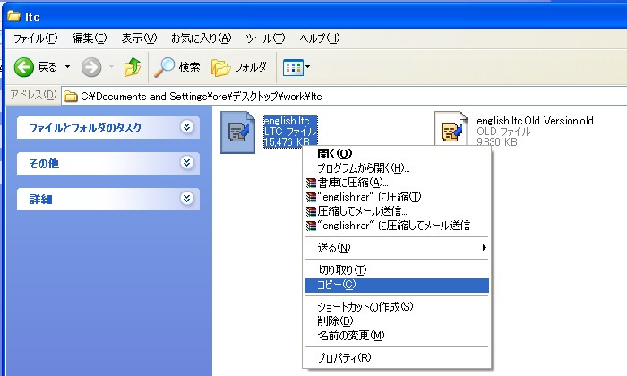This screenshot has width=627, height=376.
Task: Click the english.ltc.Old Version.old file name
Action: [x=535, y=121]
